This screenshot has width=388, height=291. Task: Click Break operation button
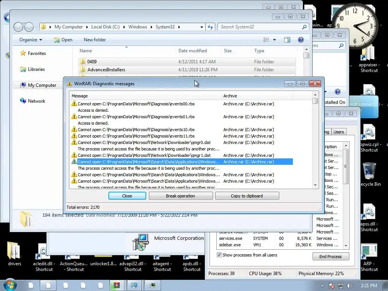point(181,196)
